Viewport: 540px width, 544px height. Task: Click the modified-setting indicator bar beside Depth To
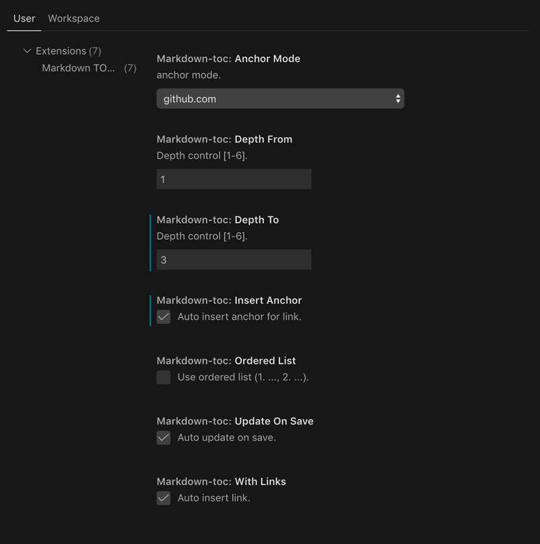[149, 242]
